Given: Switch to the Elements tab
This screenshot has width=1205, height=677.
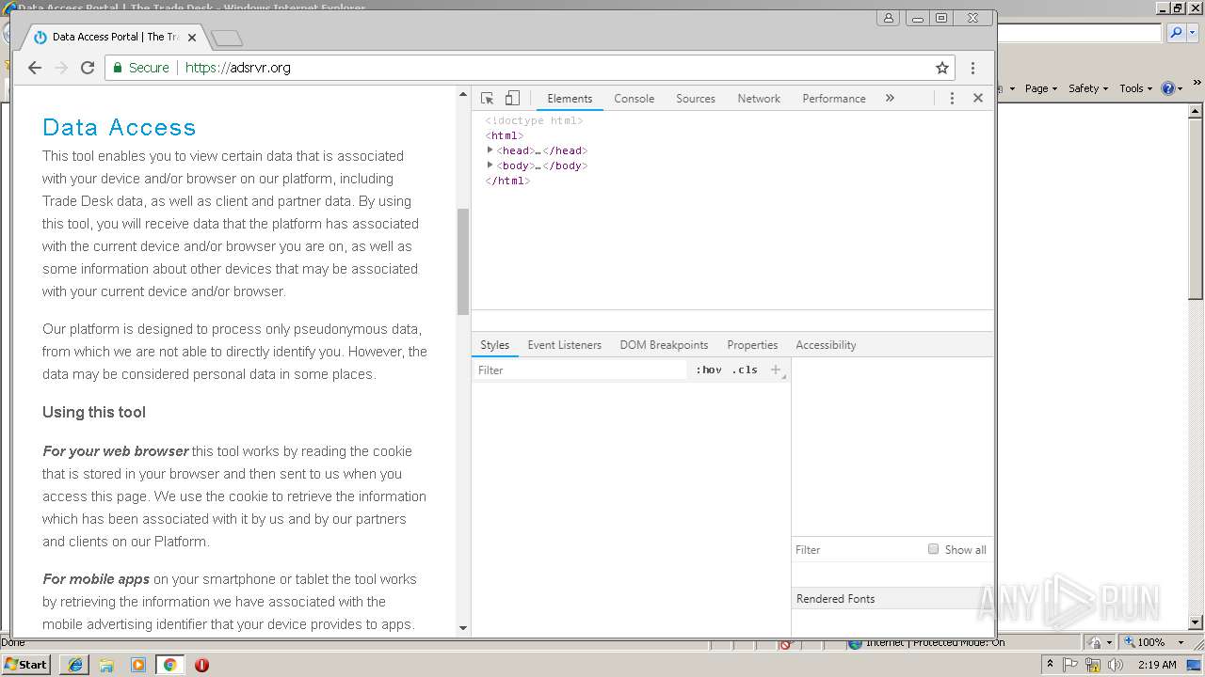Looking at the screenshot, I should click(570, 98).
